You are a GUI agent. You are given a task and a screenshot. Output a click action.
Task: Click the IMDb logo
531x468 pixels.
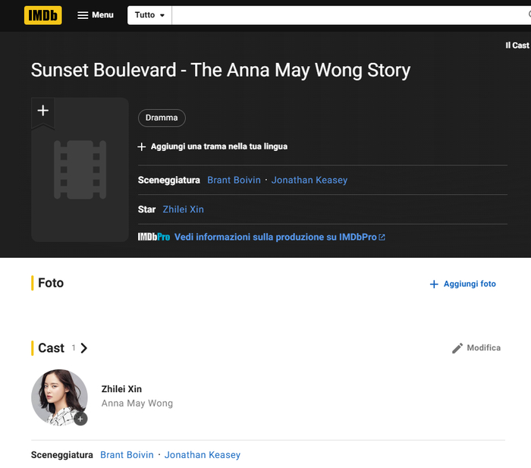(43, 15)
